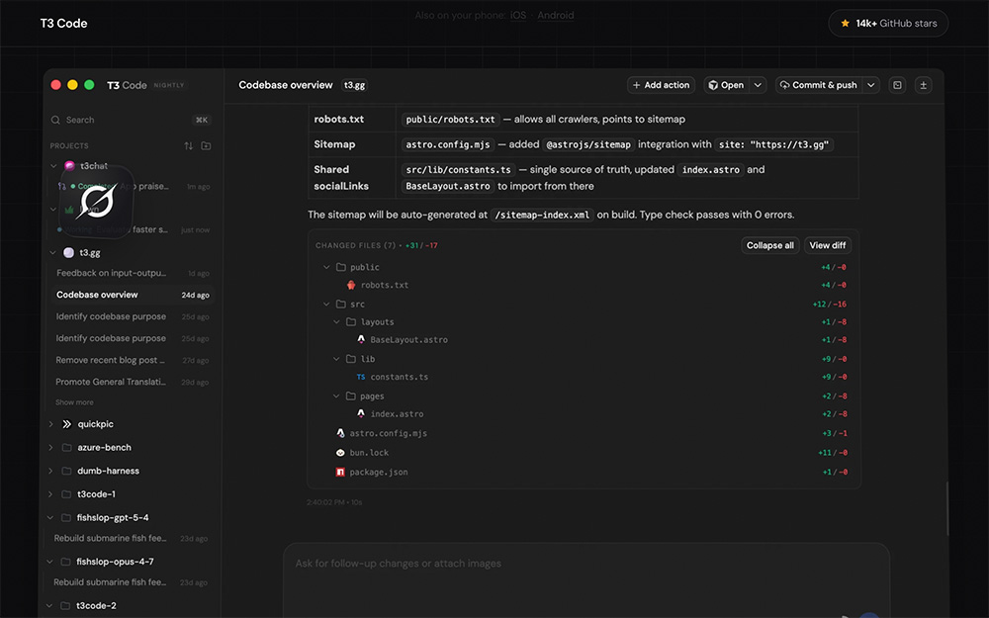Click Commit & push button

coord(819,85)
